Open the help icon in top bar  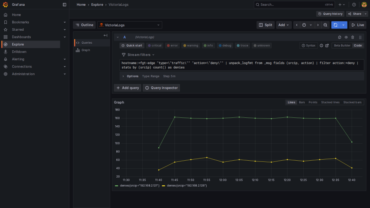coord(354,4)
